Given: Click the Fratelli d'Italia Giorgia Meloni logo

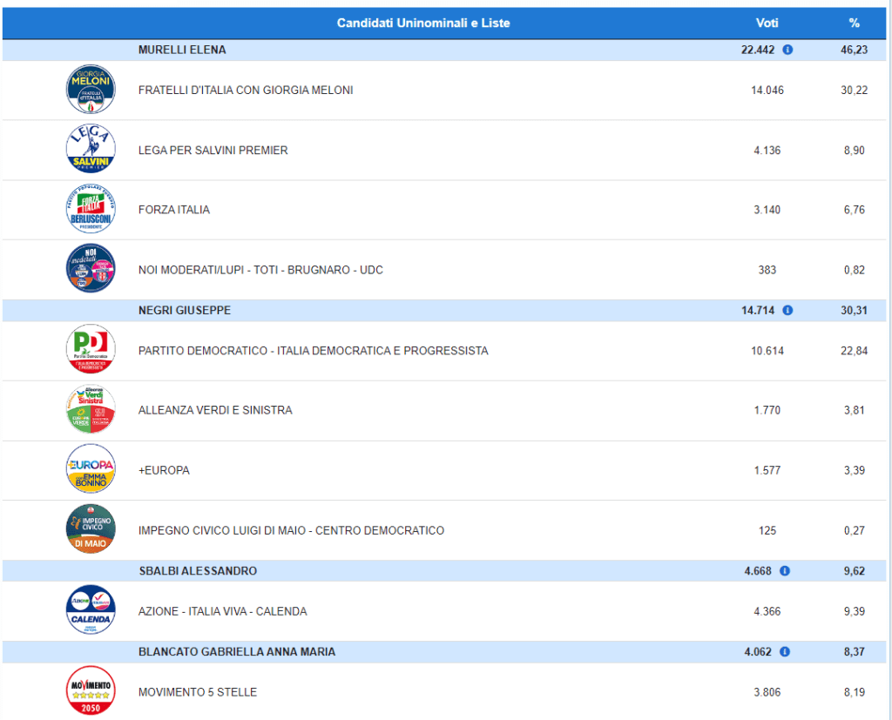Looking at the screenshot, I should pos(91,90).
